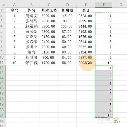127x127 pixels.
Task: Select the cell with name 张伟诚
Action: tap(31, 63)
